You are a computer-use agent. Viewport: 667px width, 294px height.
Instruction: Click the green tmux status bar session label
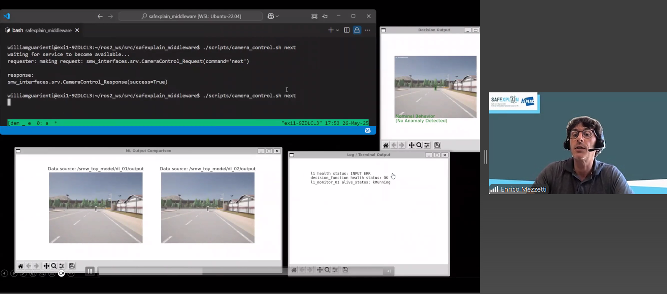32,123
